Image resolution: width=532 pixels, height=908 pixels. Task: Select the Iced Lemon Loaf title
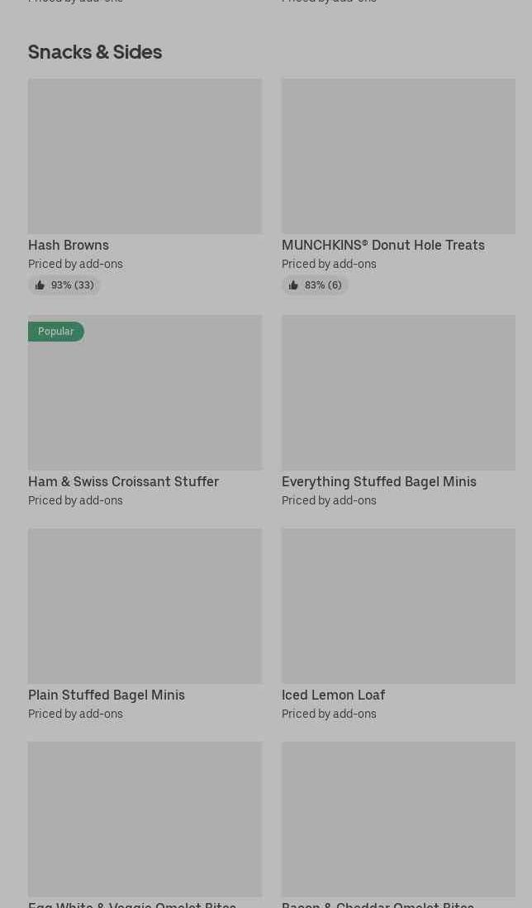coord(333,695)
